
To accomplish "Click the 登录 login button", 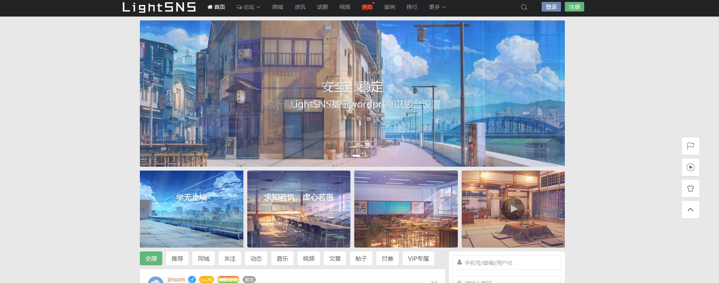I will [x=551, y=7].
